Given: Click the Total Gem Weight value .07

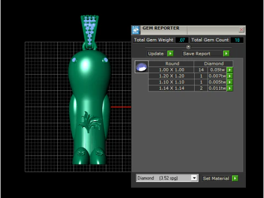Looking at the screenshot, I should (182, 40).
